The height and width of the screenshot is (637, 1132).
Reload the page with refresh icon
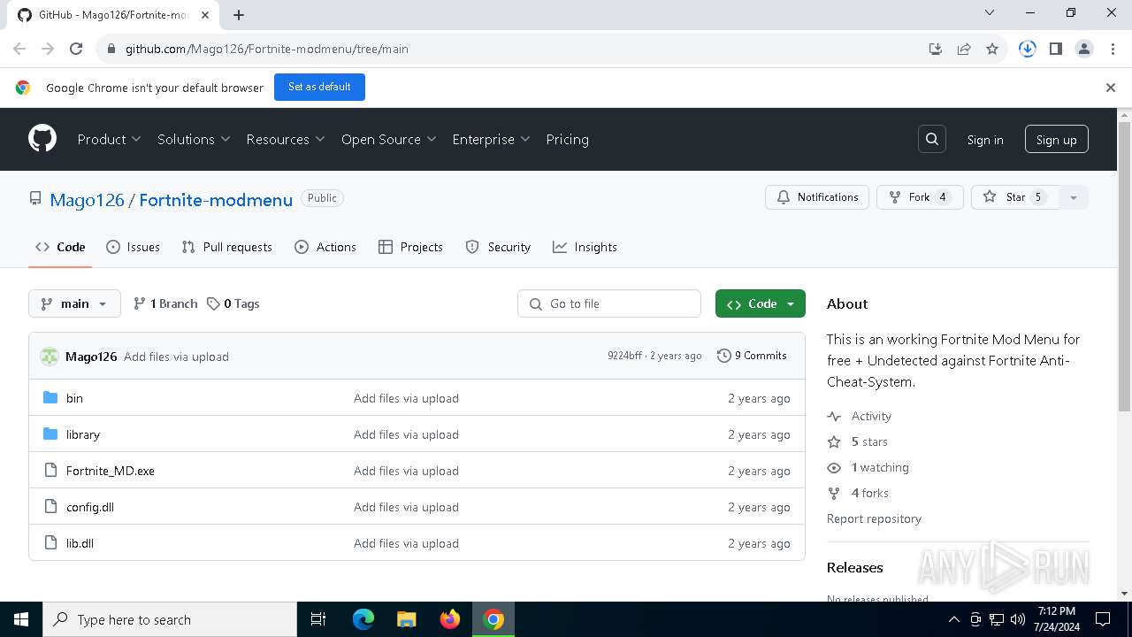coord(76,49)
